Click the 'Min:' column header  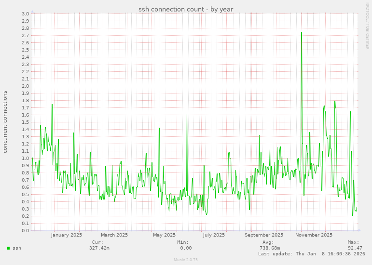point(183,242)
